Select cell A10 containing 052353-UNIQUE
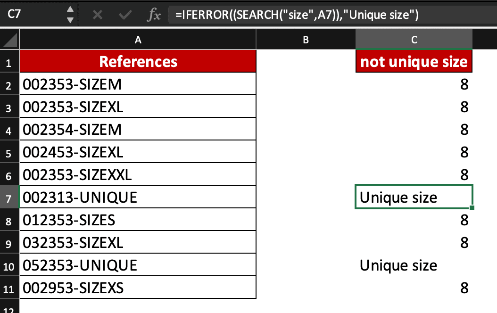The width and height of the screenshot is (497, 313). pyautogui.click(x=138, y=264)
